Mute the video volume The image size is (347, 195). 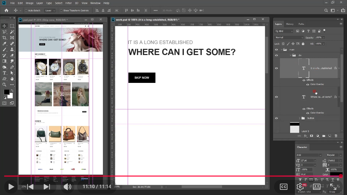click(67, 187)
